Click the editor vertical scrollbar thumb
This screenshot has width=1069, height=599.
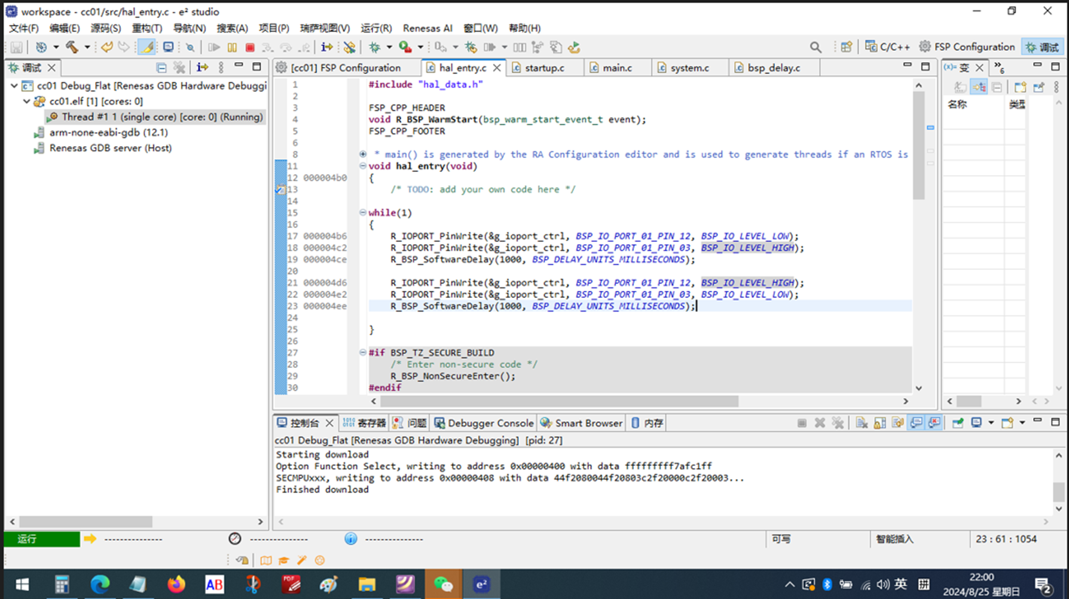919,145
